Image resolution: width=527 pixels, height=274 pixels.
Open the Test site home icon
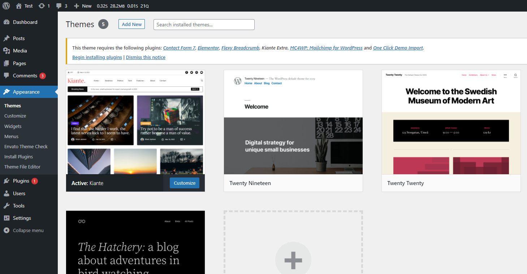coord(19,6)
